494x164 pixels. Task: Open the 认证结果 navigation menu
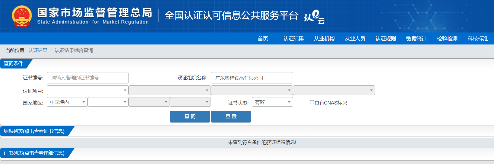294,38
